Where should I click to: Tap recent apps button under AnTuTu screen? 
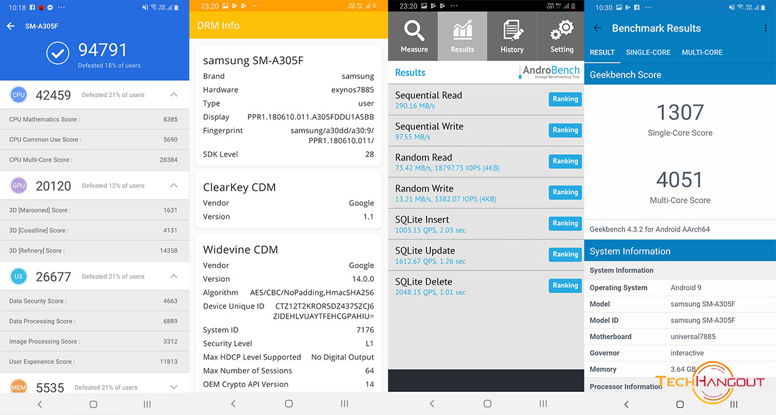pyautogui.click(x=148, y=404)
